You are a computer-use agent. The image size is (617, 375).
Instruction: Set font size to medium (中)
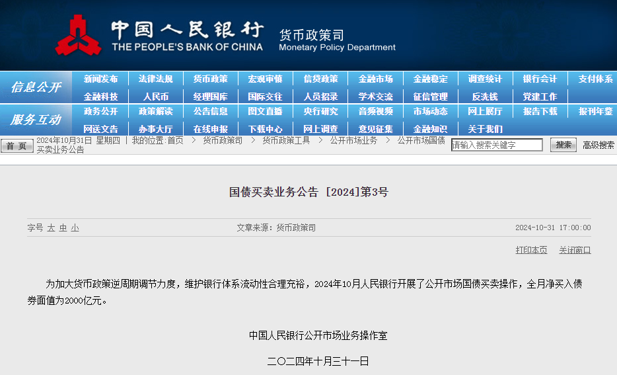[63, 228]
